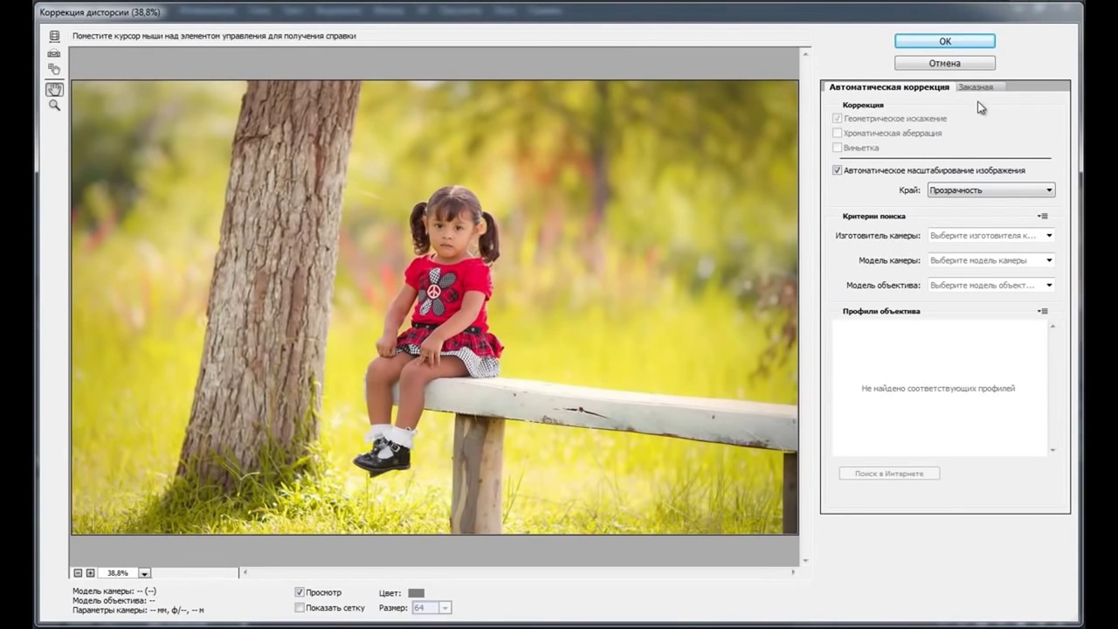1118x629 pixels.
Task: Uncheck the Просмотр preview checkbox
Action: tap(300, 592)
